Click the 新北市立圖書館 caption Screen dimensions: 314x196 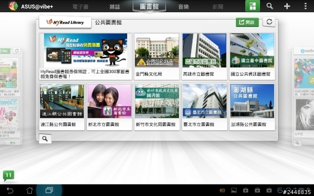(x=104, y=124)
